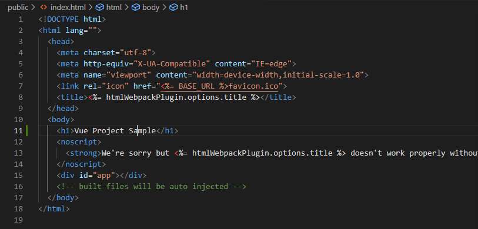Click the cube icon beside h1 breadcrumb
Viewport: 478px width, 229px height.
coord(174,7)
